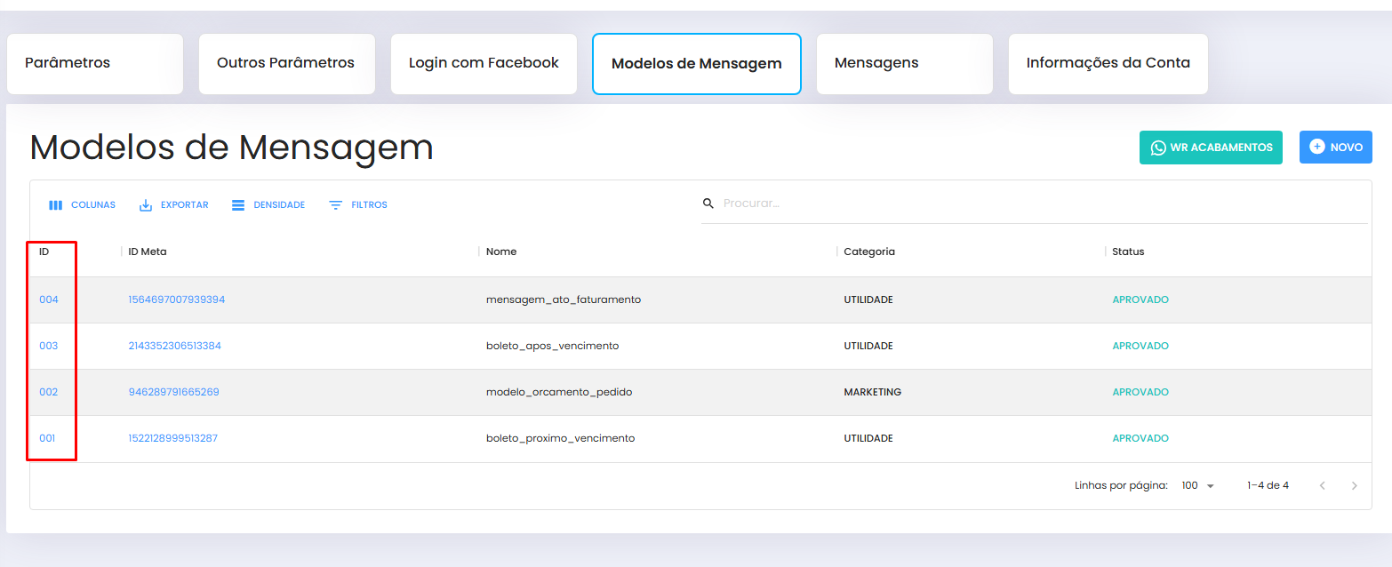Select the Login com Facebook tab
This screenshot has height=567, width=1392.
point(484,63)
